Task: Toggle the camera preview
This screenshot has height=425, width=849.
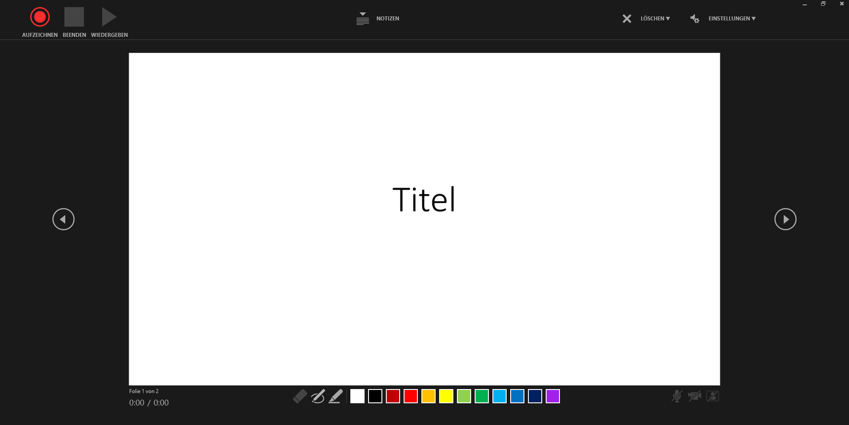Action: click(713, 396)
